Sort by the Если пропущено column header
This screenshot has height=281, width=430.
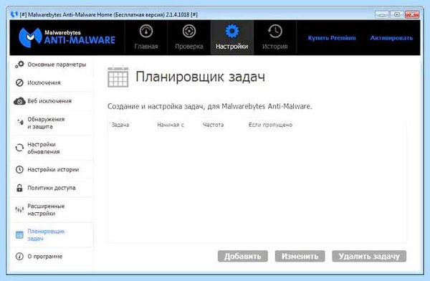(x=270, y=125)
